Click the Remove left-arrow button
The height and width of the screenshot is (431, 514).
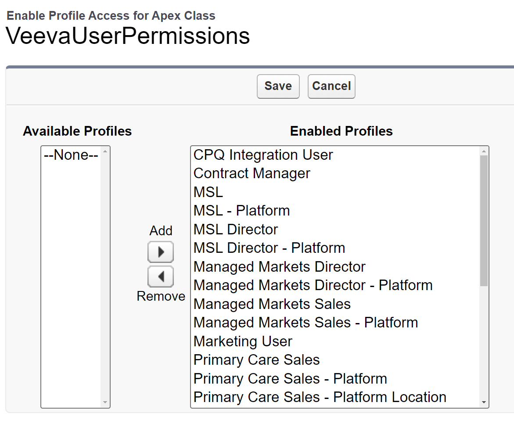161,277
